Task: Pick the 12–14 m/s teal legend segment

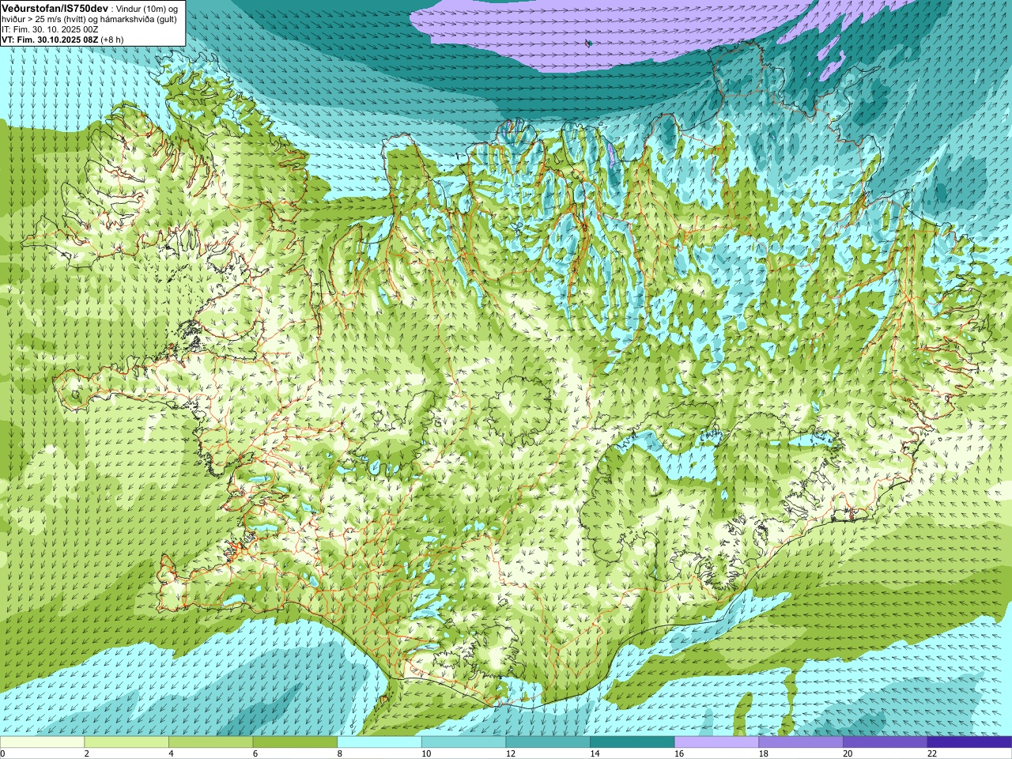Action: click(x=548, y=742)
